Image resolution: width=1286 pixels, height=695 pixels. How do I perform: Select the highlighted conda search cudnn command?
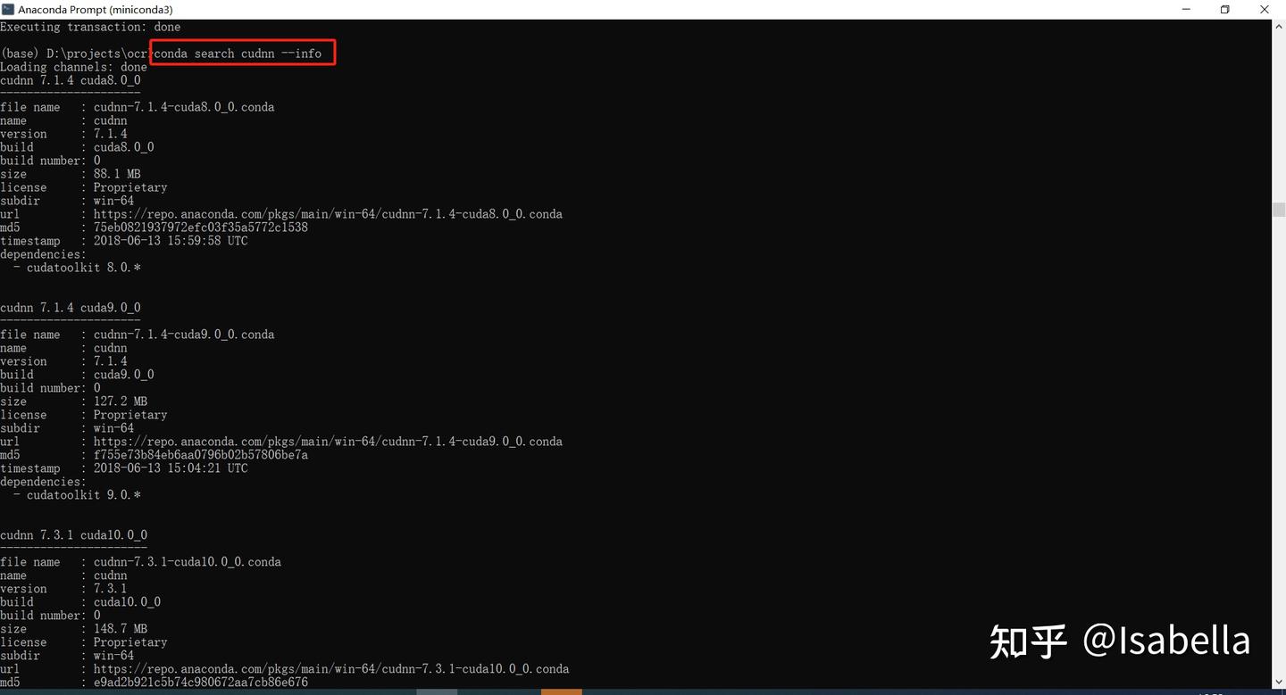[241, 53]
